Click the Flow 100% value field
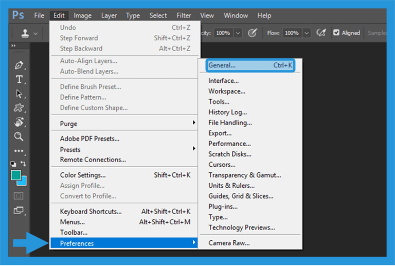The height and width of the screenshot is (266, 395). pyautogui.click(x=292, y=33)
